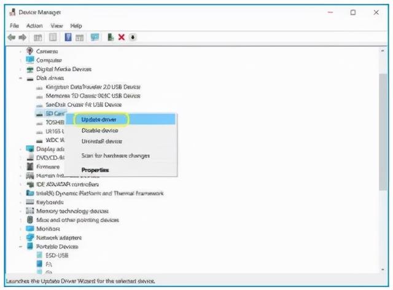Expand the Cameras category
This screenshot has width=393, height=290.
click(20, 52)
